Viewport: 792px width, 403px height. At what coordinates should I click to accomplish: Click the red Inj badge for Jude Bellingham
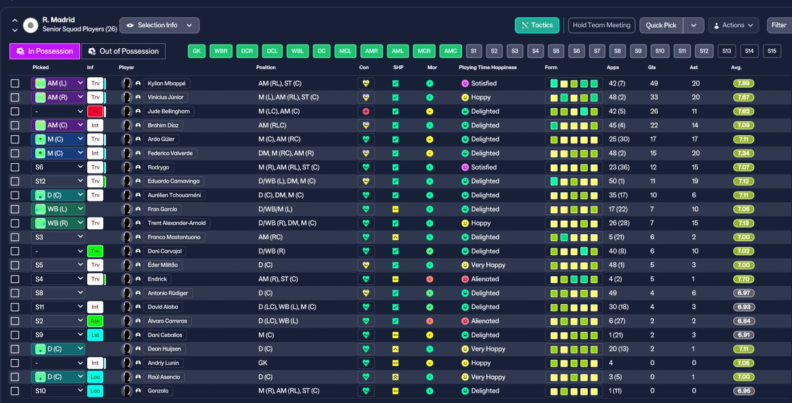coord(95,111)
